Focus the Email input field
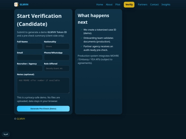 click(x=30, y=57)
